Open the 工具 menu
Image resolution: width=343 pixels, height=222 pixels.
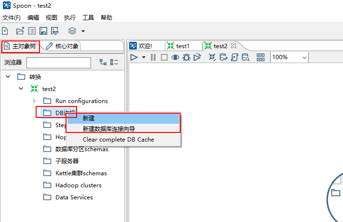pyautogui.click(x=88, y=17)
